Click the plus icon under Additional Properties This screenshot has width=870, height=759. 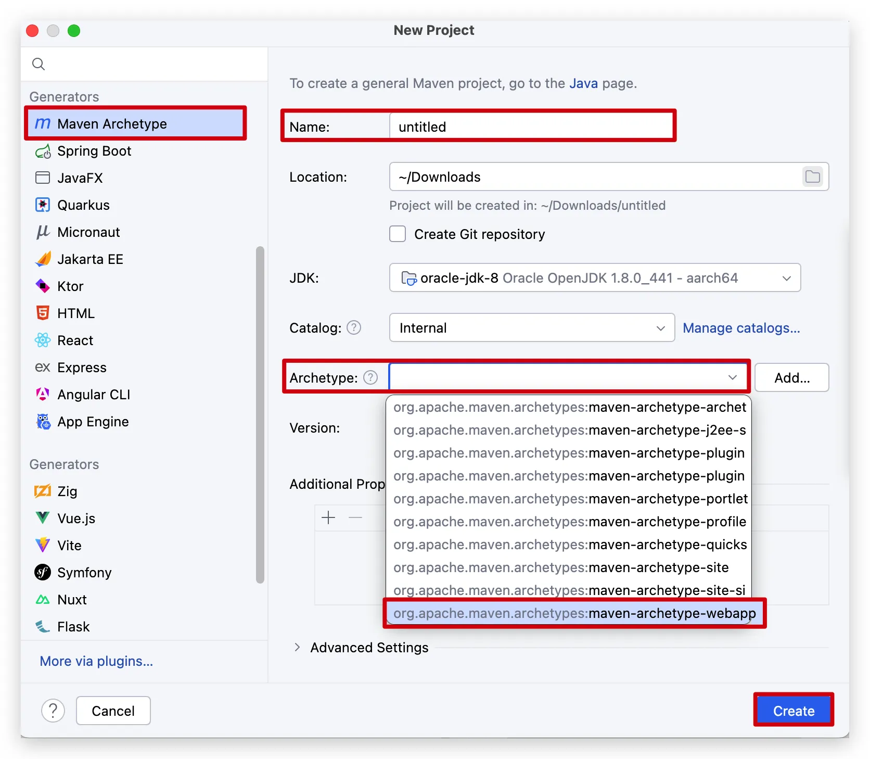click(x=328, y=517)
